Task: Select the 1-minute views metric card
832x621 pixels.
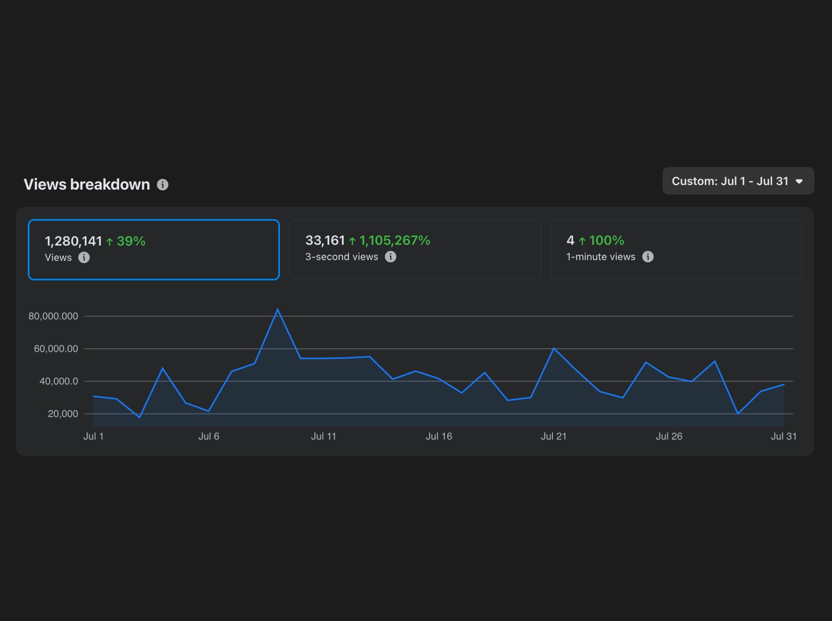Action: click(676, 249)
